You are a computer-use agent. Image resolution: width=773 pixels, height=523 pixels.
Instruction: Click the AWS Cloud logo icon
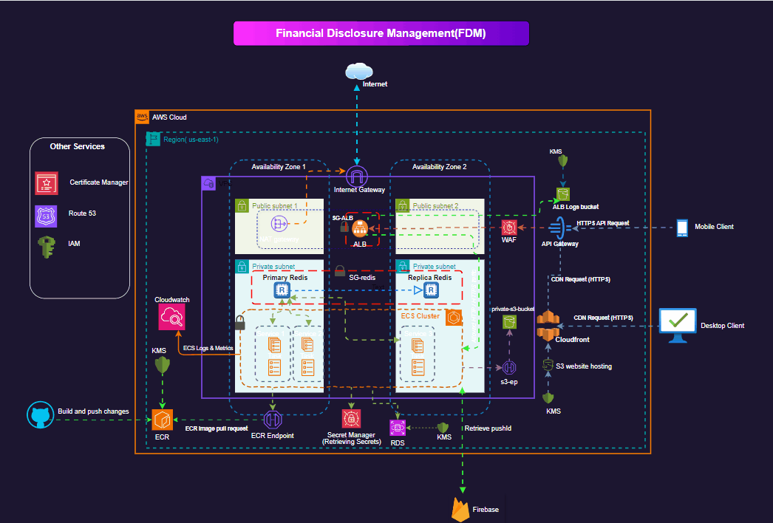pyautogui.click(x=142, y=117)
